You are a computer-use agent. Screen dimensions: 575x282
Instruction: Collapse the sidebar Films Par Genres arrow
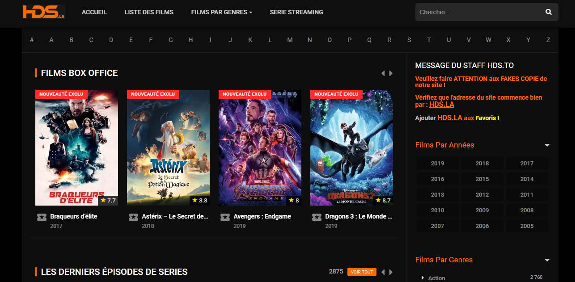[547, 260]
